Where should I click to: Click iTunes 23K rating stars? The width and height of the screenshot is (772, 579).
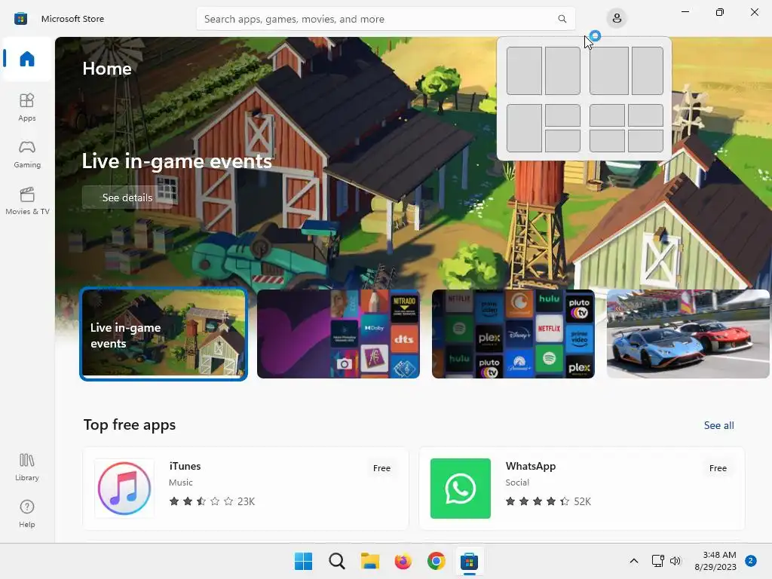(201, 501)
